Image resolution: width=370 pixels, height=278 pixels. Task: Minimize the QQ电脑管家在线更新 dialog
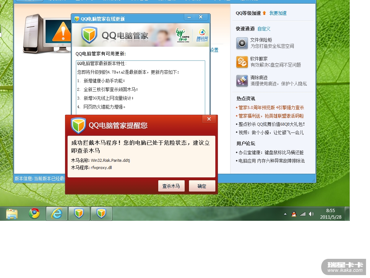189,17
